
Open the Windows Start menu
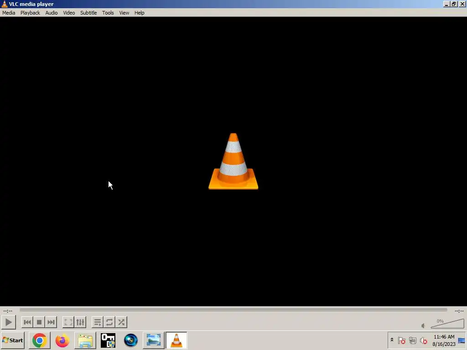point(12,340)
